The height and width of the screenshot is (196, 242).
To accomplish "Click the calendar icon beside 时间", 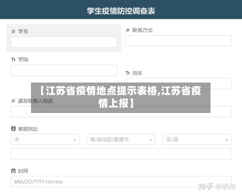I will tap(14, 171).
